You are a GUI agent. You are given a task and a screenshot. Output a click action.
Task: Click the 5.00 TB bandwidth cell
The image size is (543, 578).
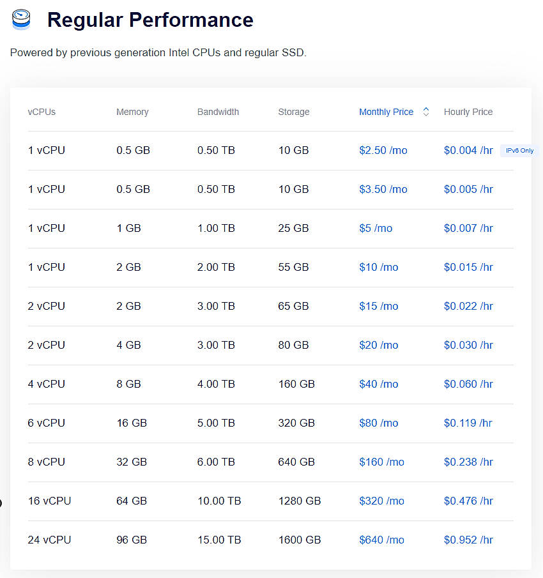216,423
